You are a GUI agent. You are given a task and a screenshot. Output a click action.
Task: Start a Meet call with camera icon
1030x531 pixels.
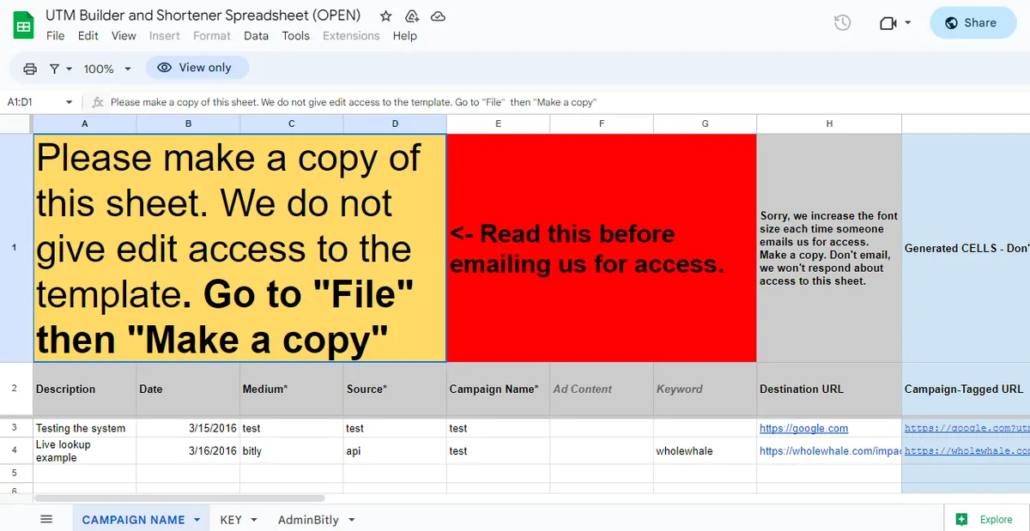coord(887,23)
